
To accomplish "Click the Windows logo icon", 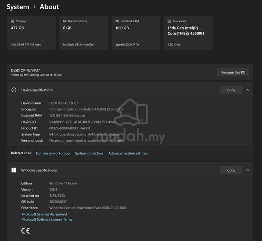I will (x=14, y=170).
